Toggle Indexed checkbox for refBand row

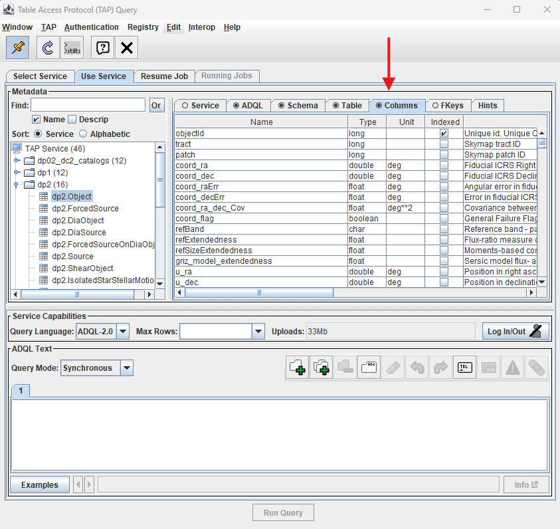pos(444,229)
